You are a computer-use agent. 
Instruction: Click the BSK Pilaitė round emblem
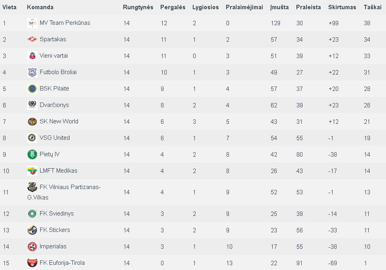click(x=32, y=89)
